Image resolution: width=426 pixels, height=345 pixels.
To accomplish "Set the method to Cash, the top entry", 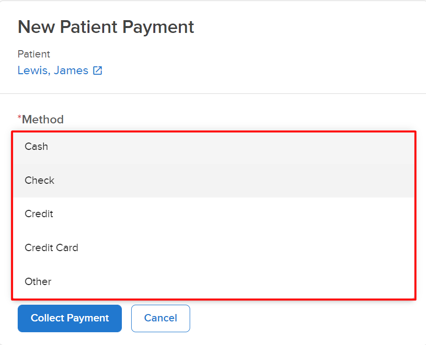I will coord(214,146).
